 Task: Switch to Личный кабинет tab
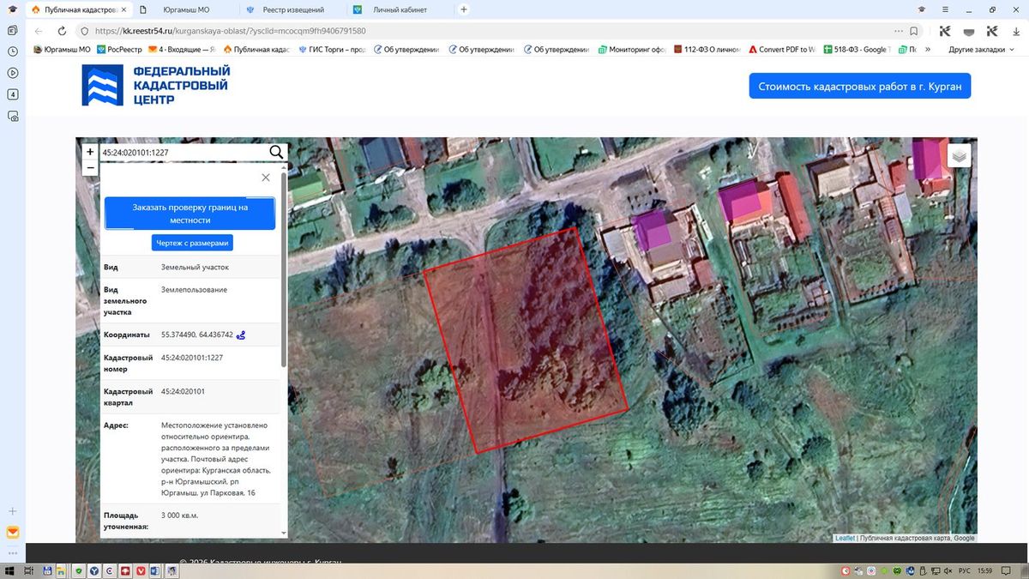click(400, 9)
